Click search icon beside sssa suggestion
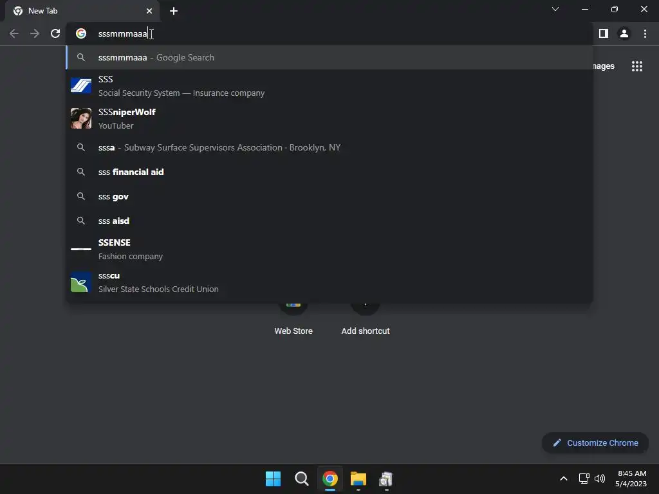 (x=81, y=147)
